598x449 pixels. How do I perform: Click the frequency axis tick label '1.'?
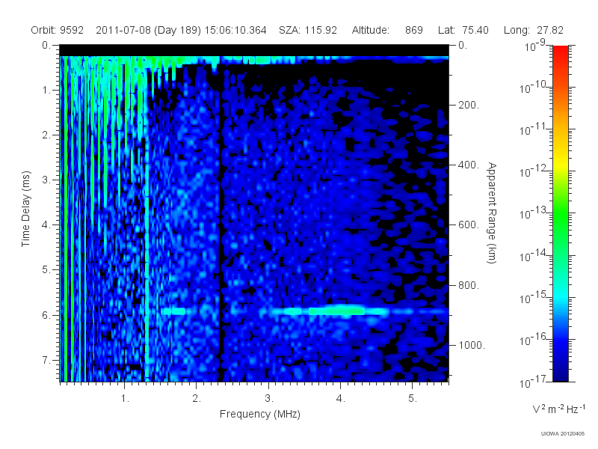tap(125, 399)
